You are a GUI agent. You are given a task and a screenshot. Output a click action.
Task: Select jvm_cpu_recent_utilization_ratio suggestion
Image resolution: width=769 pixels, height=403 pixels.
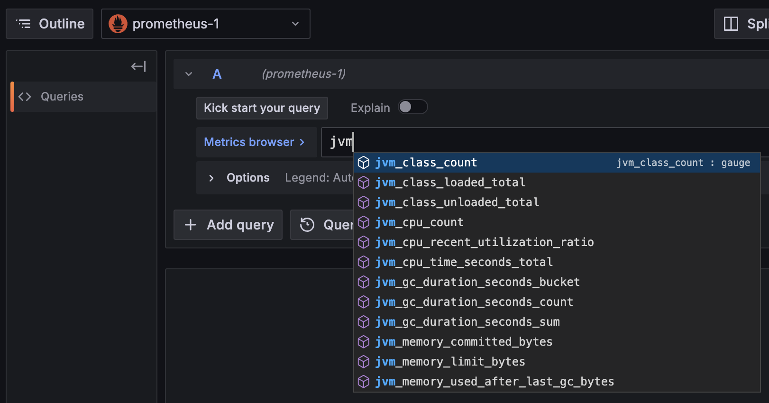(x=557, y=242)
